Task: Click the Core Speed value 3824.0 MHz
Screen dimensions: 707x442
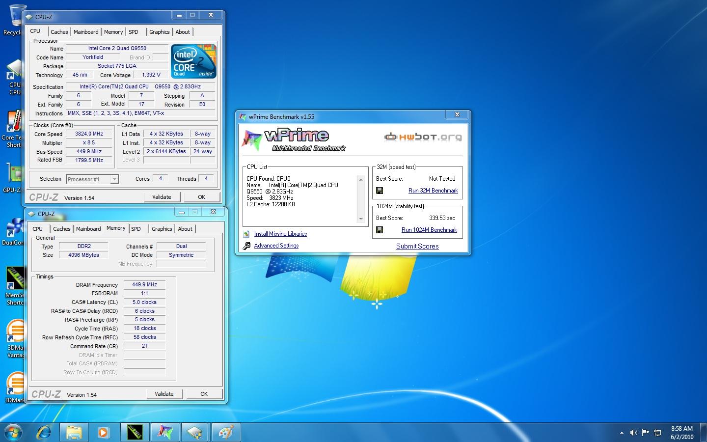Action: click(x=89, y=134)
